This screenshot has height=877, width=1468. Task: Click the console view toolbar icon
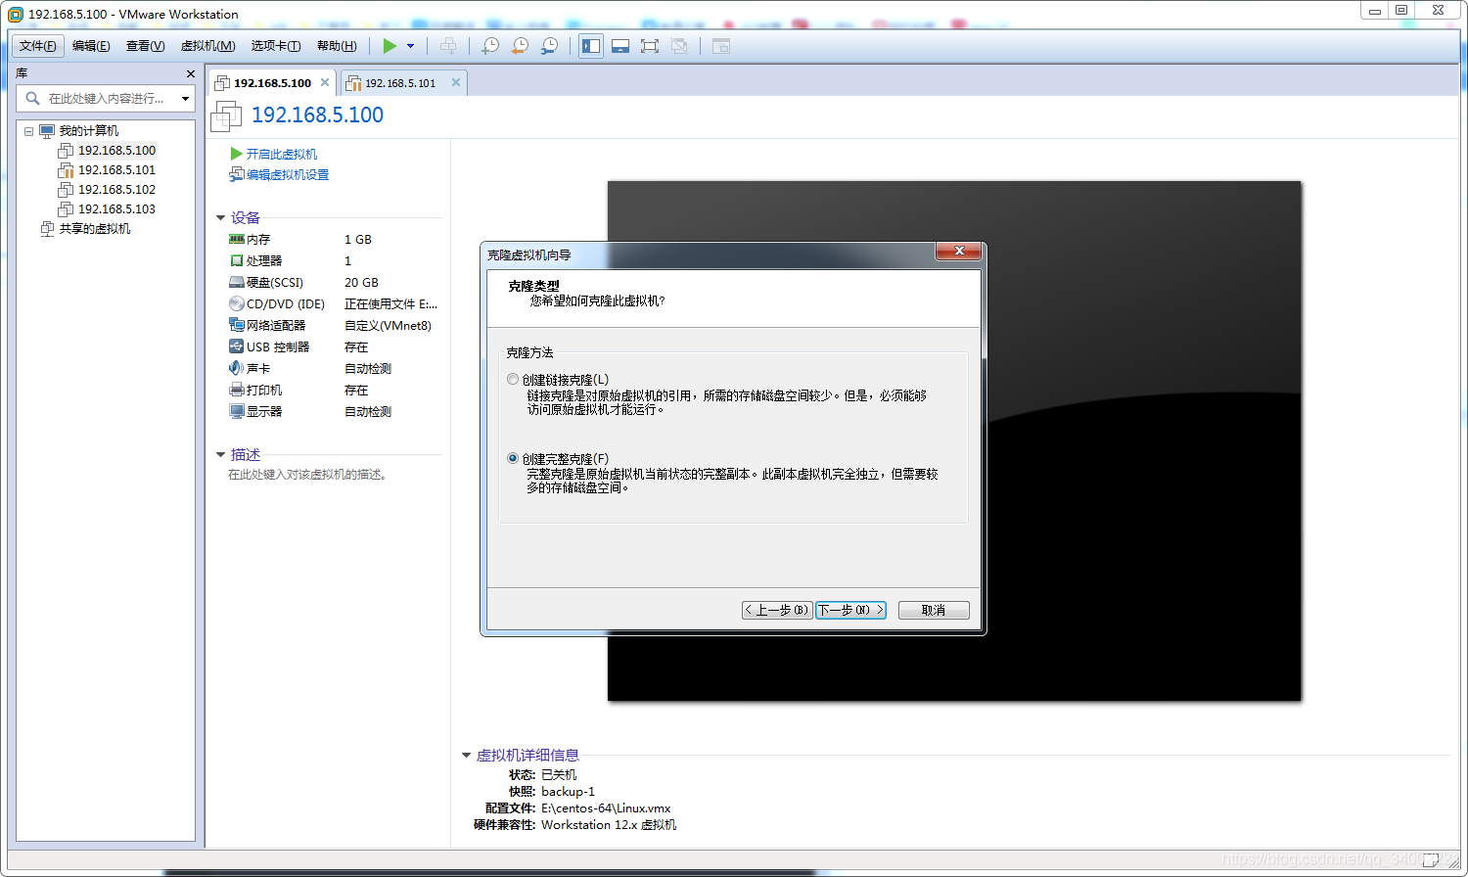click(x=721, y=46)
